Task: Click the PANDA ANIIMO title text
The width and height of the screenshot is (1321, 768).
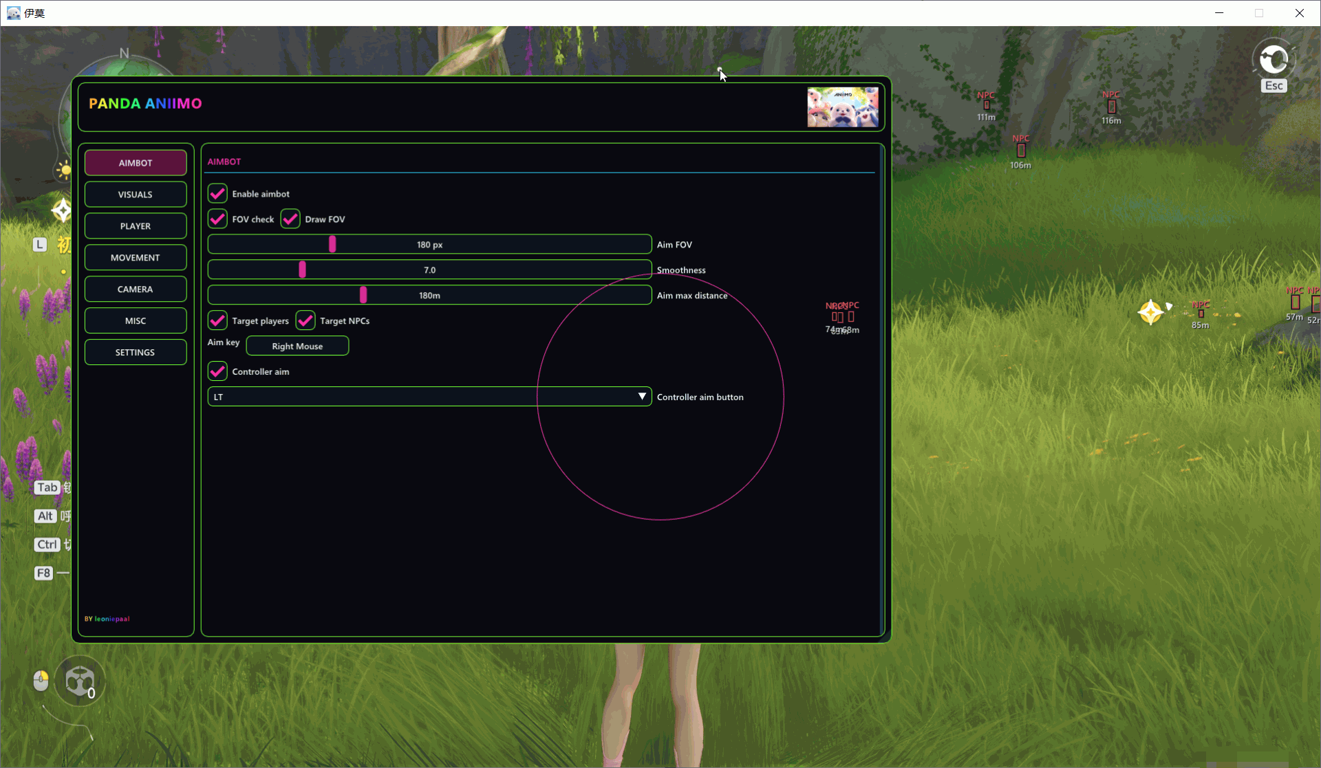Action: [145, 104]
